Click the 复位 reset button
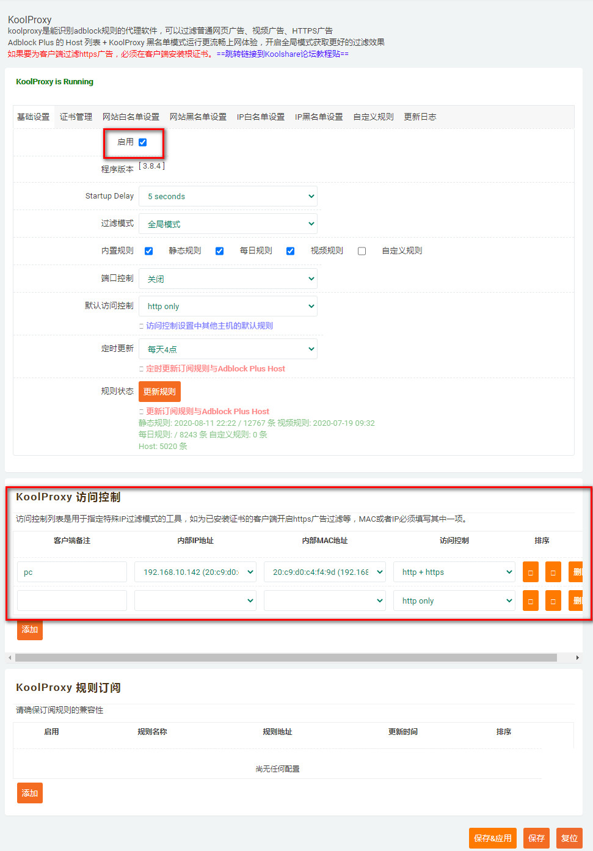The image size is (593, 851). coord(569,838)
